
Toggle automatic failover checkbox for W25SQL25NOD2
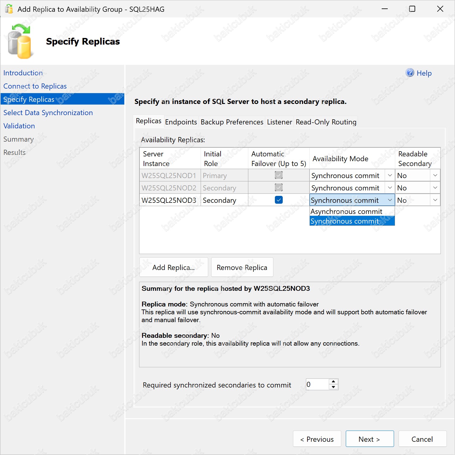point(279,188)
